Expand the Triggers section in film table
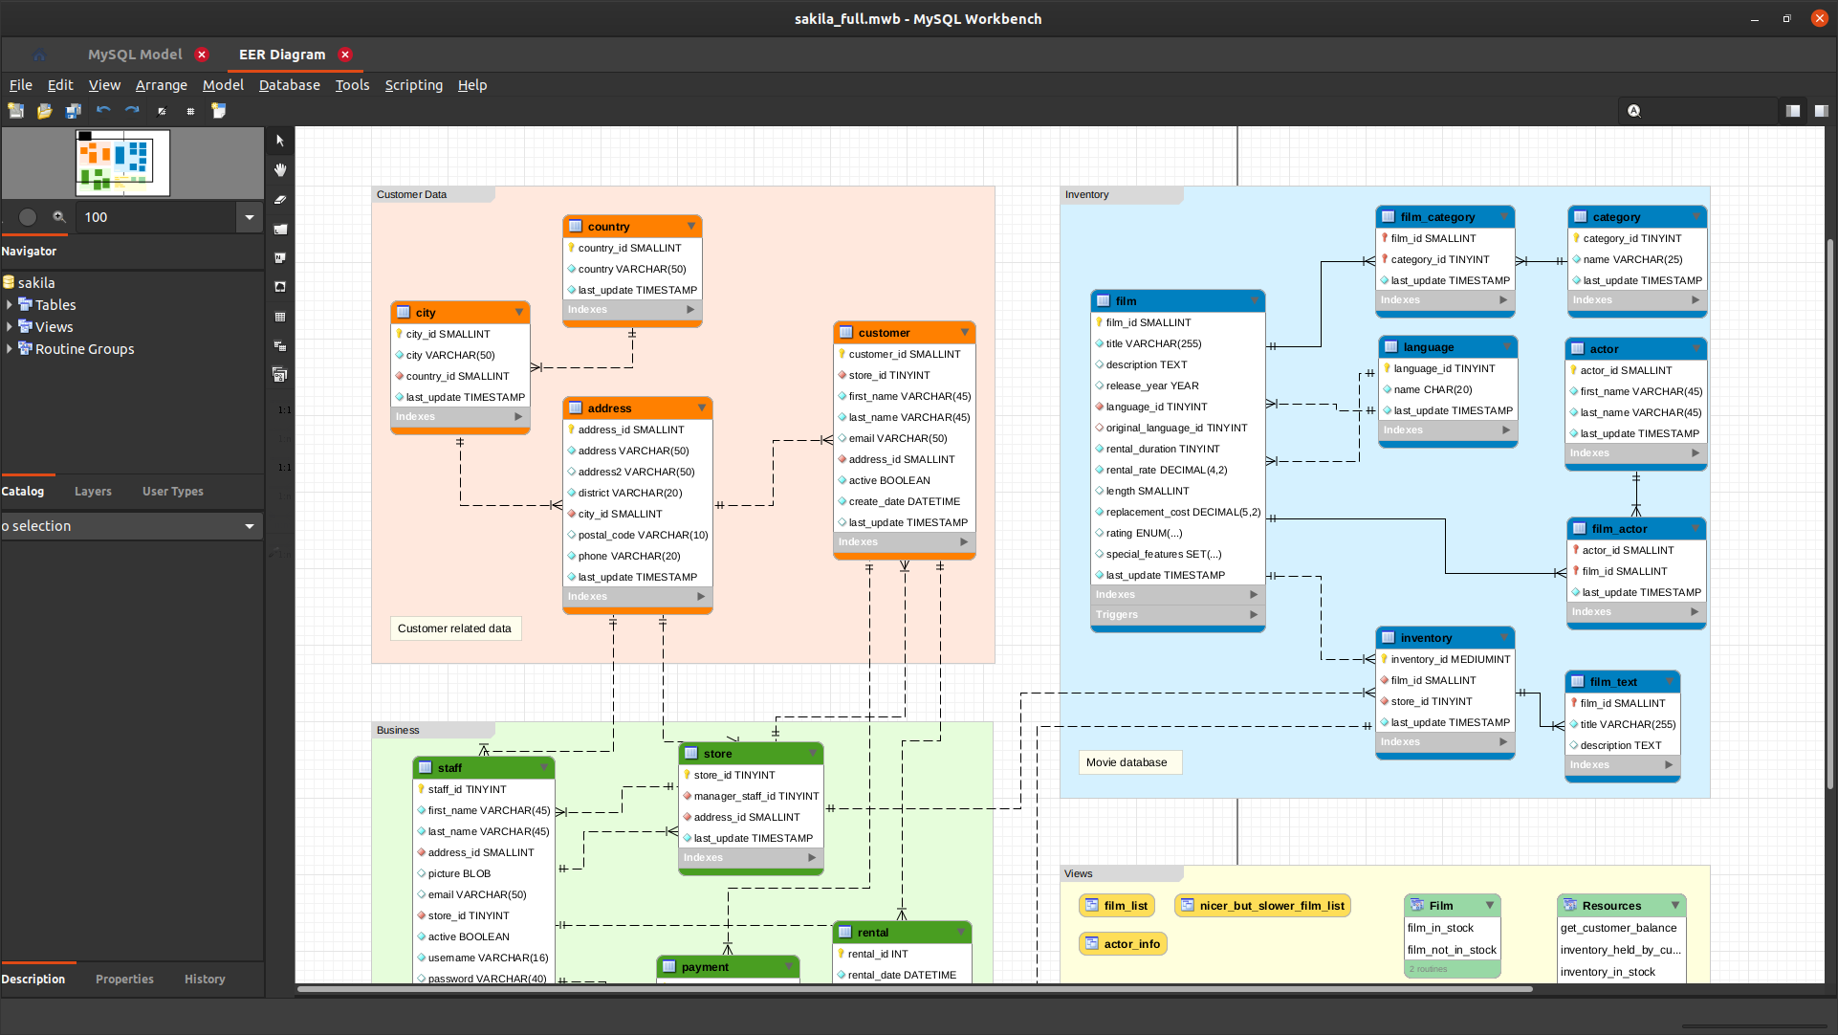 click(1252, 615)
